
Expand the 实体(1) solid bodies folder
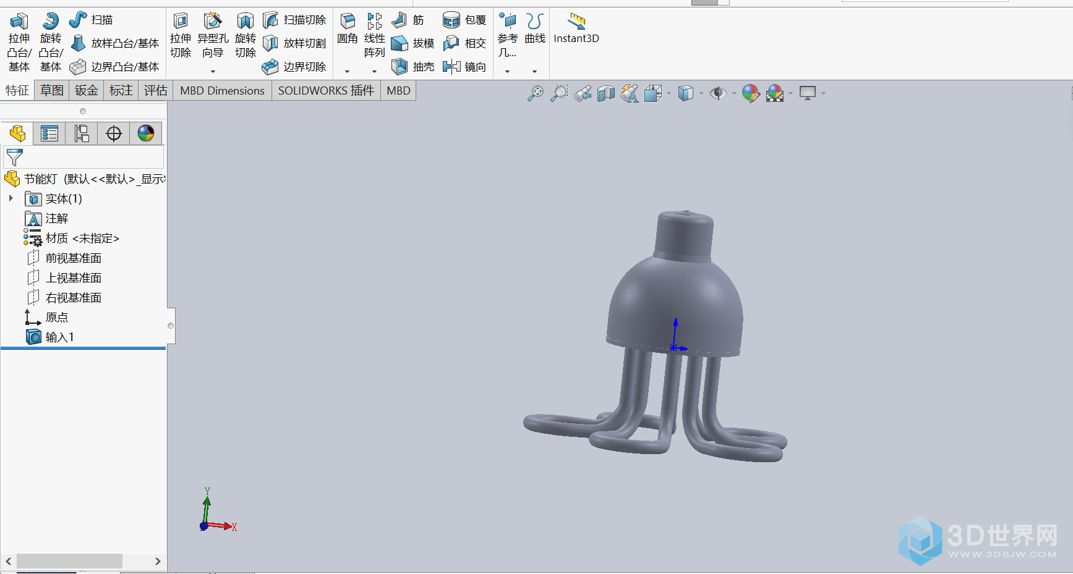pos(11,198)
